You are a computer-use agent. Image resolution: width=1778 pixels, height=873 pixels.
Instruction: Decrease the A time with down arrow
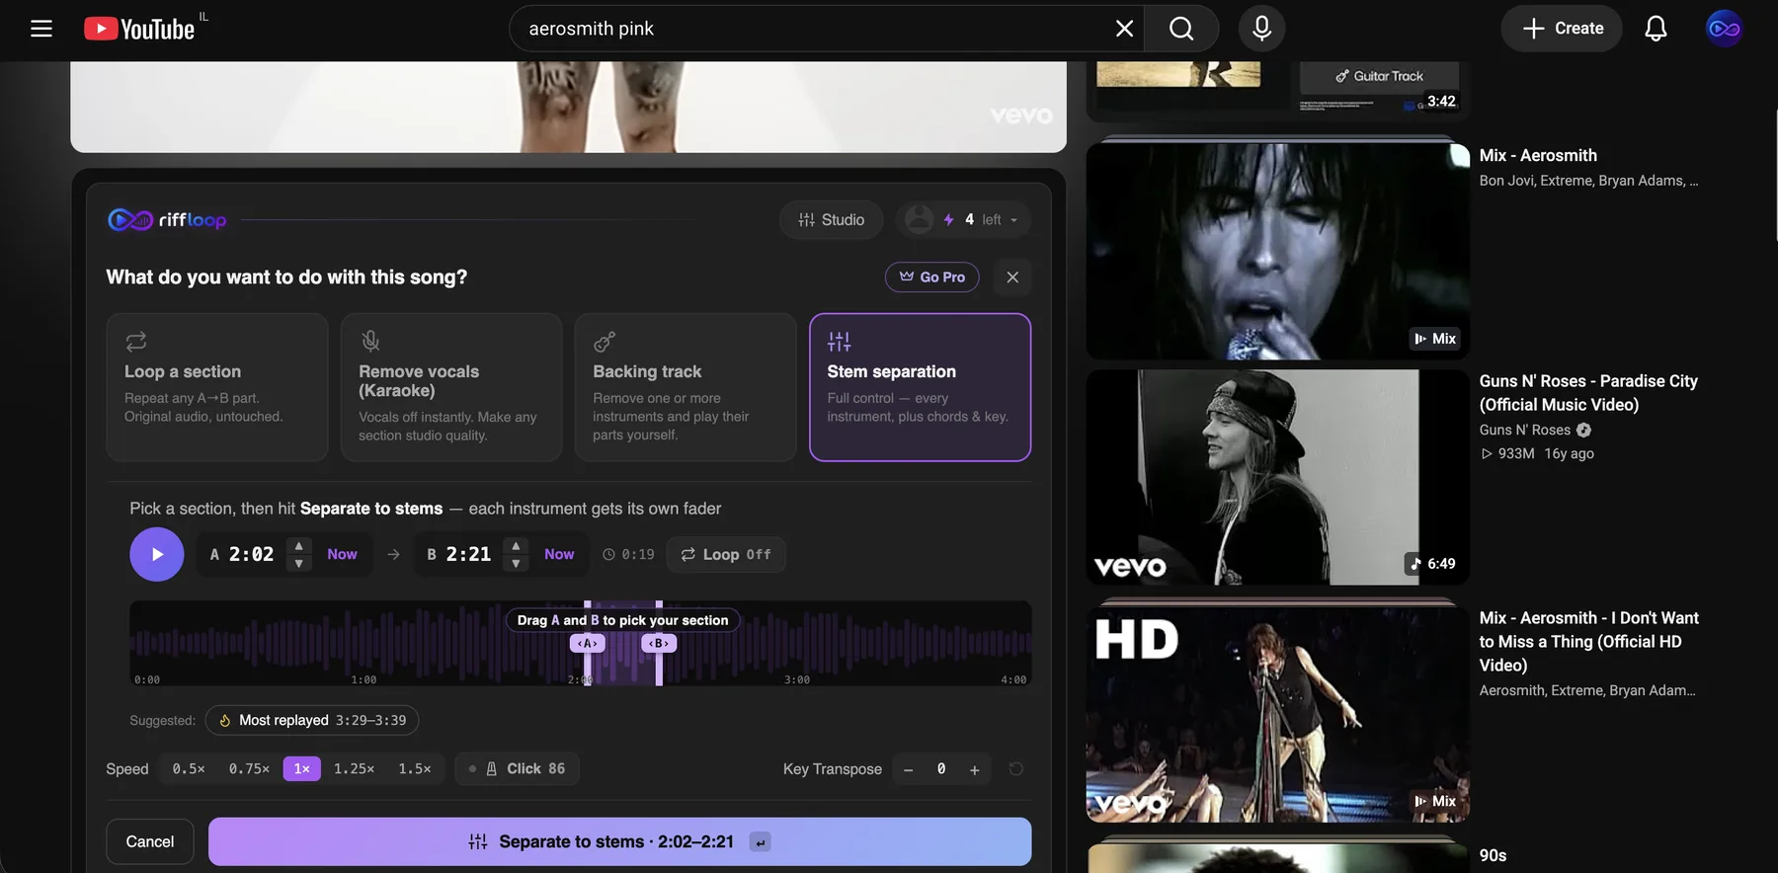pyautogui.click(x=299, y=564)
